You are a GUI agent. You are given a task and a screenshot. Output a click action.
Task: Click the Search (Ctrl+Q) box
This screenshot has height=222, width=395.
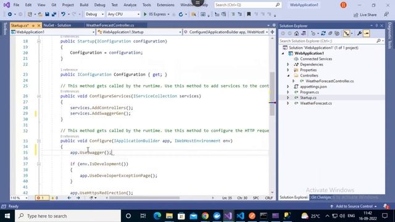click(247, 5)
